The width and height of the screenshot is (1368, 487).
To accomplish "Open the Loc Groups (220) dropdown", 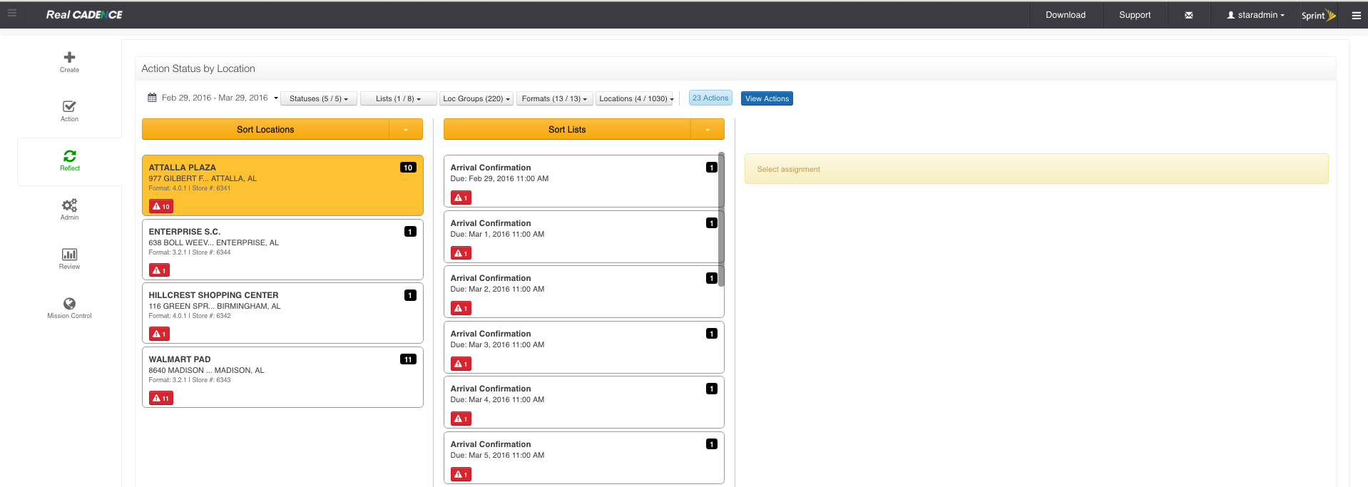I will pyautogui.click(x=476, y=99).
